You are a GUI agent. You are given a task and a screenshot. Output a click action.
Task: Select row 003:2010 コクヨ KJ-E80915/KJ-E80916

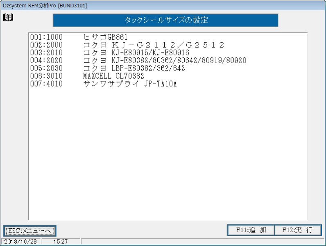pos(168,52)
